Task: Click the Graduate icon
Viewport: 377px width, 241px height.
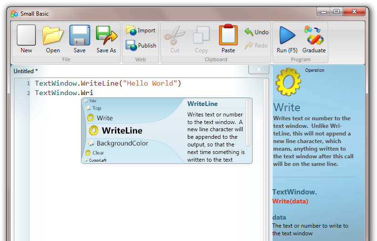Action: tap(314, 36)
